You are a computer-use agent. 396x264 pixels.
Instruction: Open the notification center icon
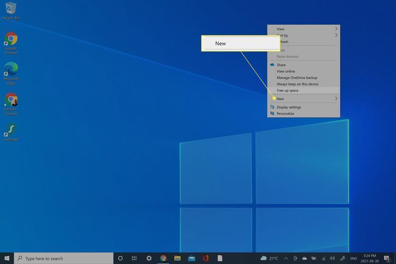[x=388, y=258]
